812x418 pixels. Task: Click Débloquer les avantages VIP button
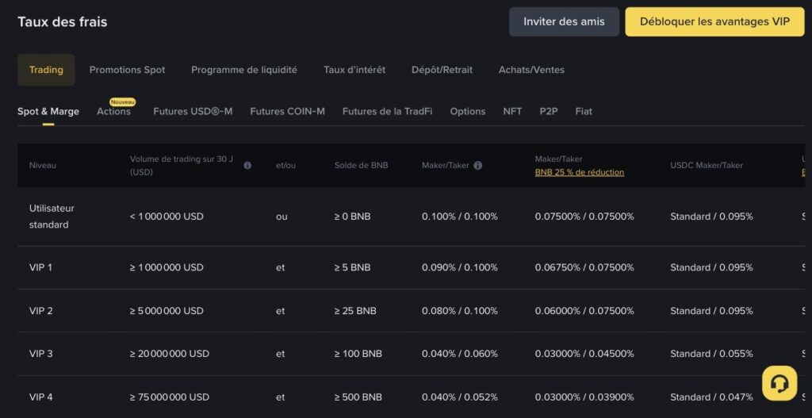pos(714,21)
